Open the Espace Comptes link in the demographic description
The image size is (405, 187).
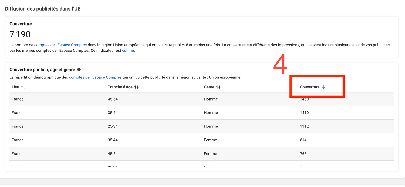coord(95,77)
